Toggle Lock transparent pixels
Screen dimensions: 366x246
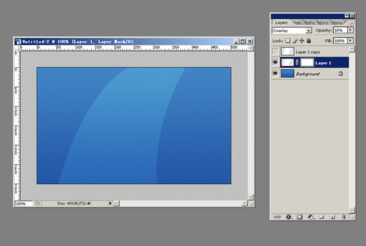[x=287, y=41]
